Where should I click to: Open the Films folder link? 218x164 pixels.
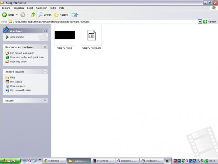[x=13, y=77]
